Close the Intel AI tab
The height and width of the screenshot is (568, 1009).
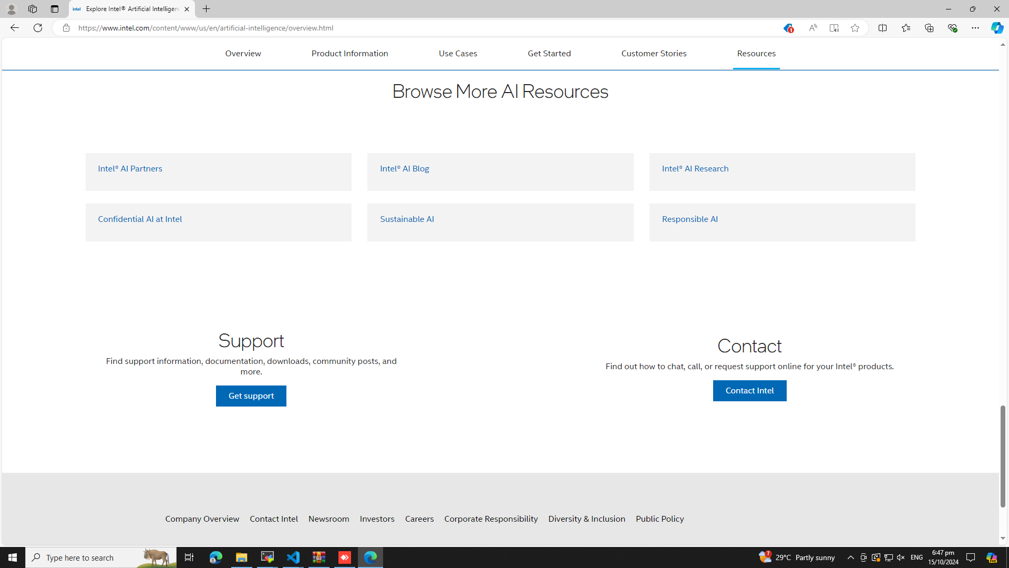187,9
